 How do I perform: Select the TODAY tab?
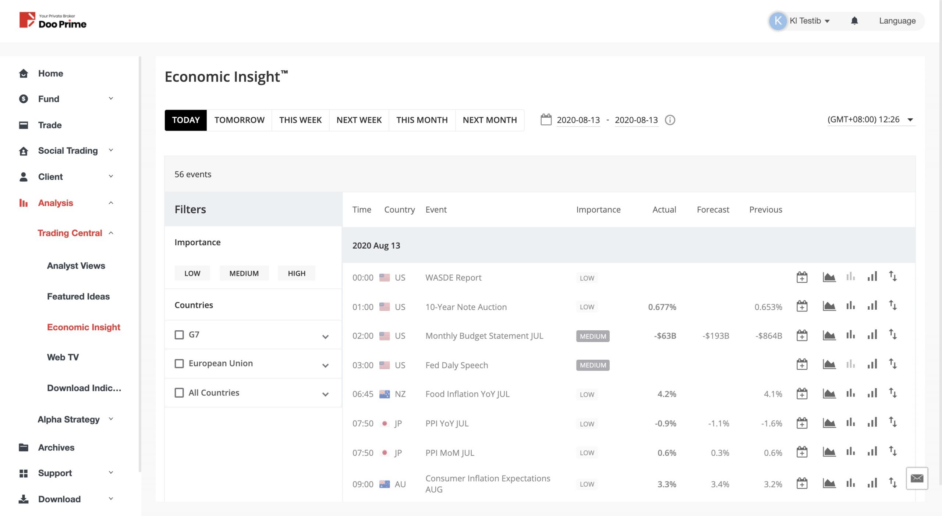pyautogui.click(x=186, y=120)
